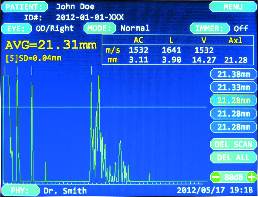The width and height of the screenshot is (258, 197).
Task: Click the AC column header
Action: pyautogui.click(x=138, y=40)
